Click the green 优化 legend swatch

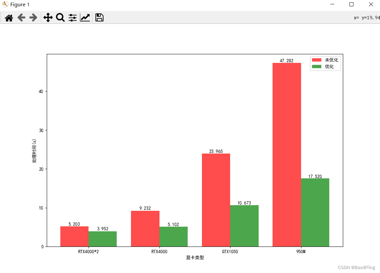(317, 67)
